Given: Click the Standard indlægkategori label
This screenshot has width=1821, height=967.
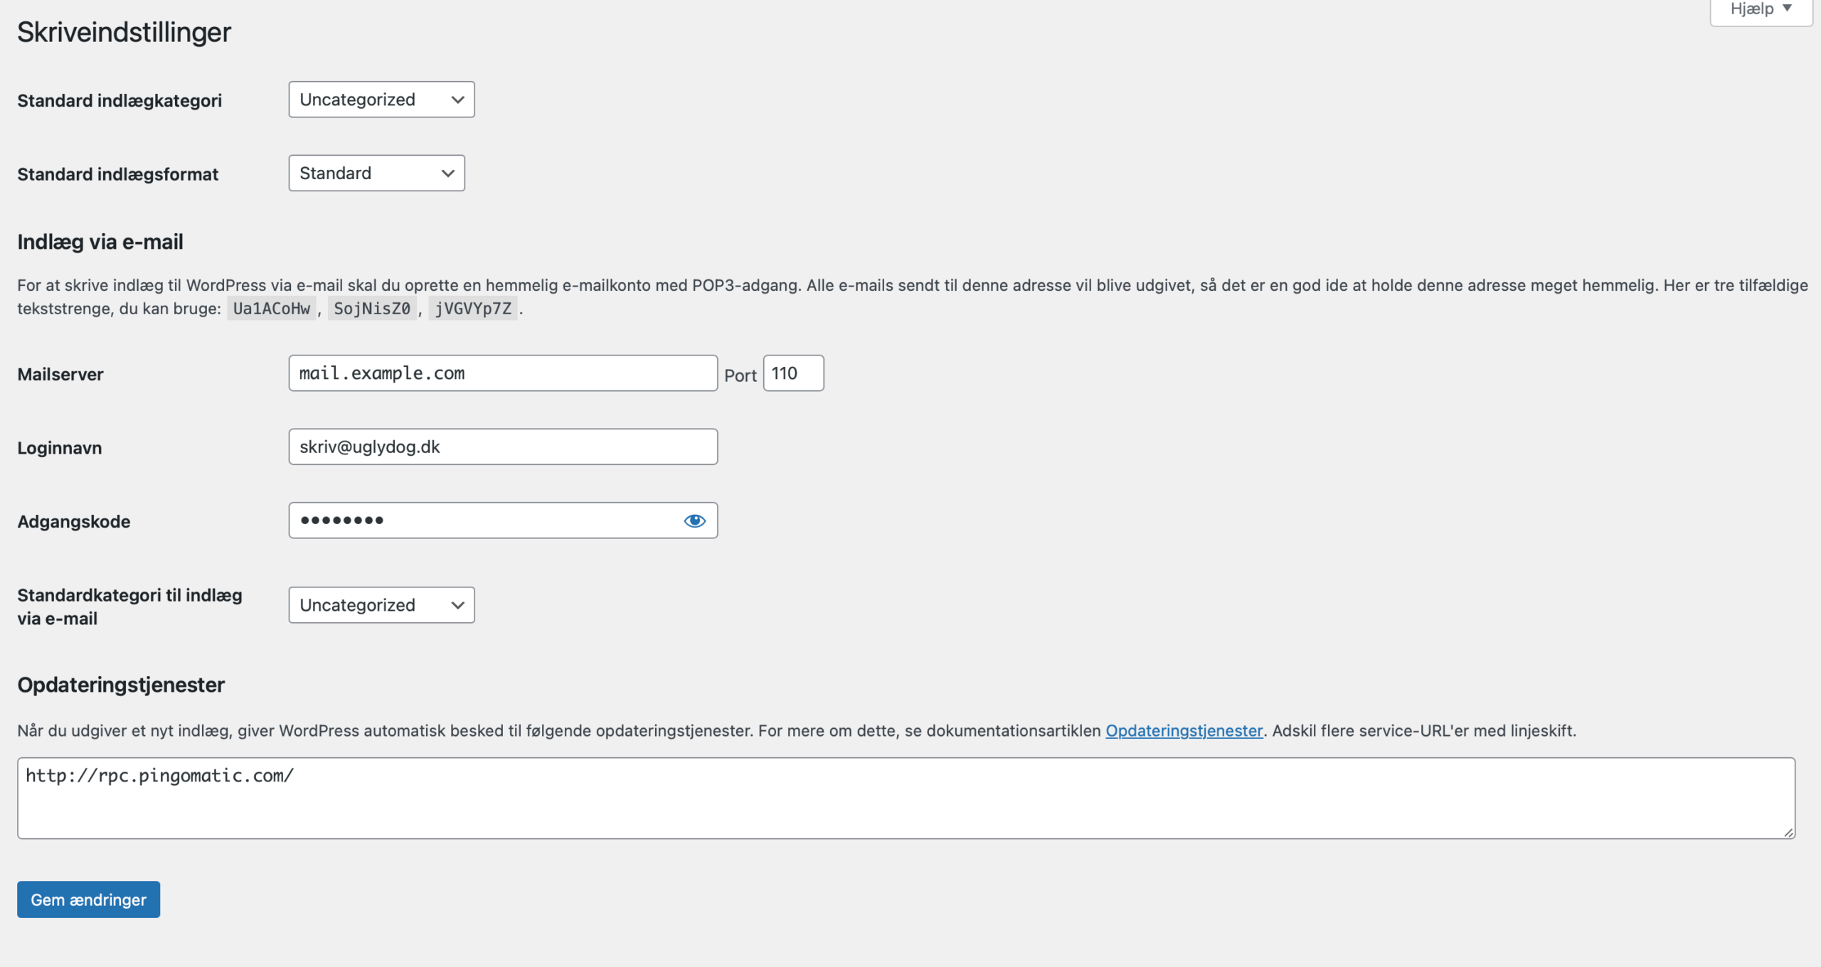Looking at the screenshot, I should click(120, 101).
